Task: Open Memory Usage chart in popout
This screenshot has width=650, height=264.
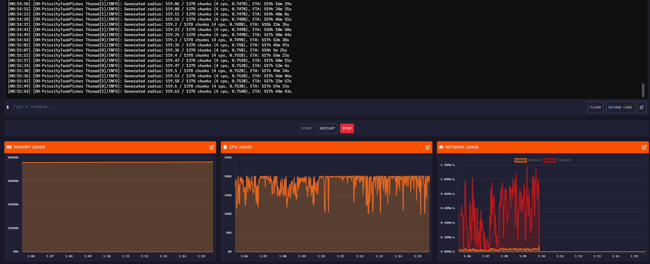Action: [x=212, y=147]
